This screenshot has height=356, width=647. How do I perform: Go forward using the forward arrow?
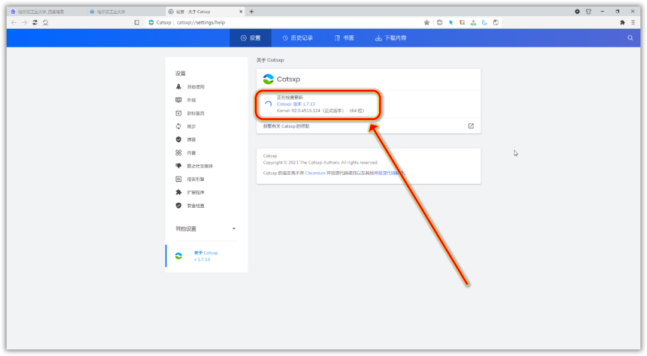click(x=25, y=22)
